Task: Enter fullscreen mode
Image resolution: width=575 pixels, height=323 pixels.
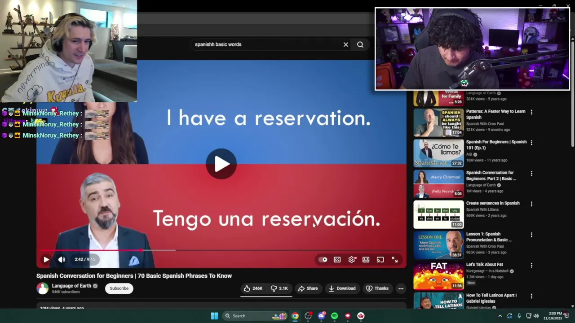Action: click(394, 259)
